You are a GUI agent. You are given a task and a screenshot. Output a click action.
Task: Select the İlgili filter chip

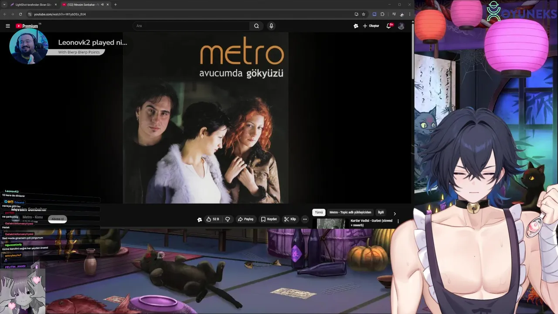381,212
